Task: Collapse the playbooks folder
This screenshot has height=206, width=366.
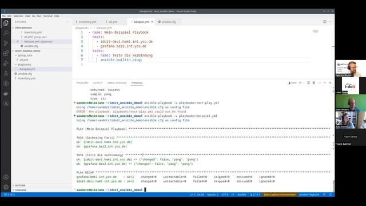Action: tap(25, 65)
